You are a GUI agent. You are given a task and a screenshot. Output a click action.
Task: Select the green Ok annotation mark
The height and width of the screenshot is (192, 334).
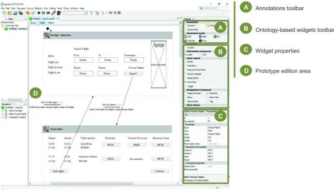coord(217,37)
